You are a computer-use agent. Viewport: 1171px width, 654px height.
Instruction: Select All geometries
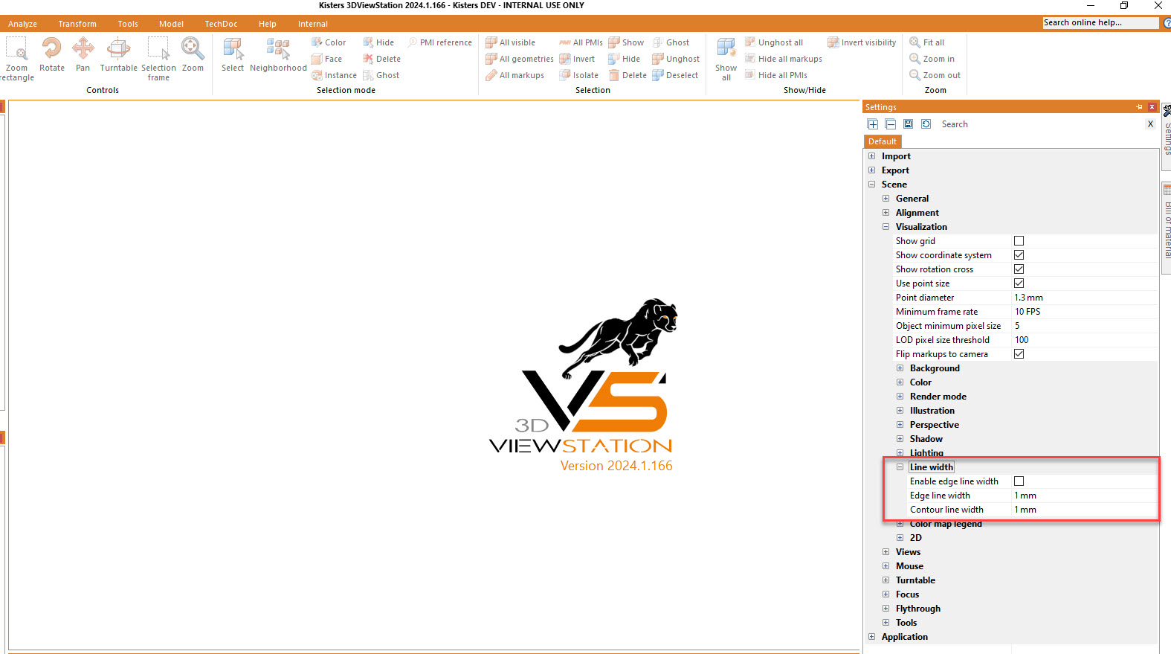pyautogui.click(x=519, y=59)
